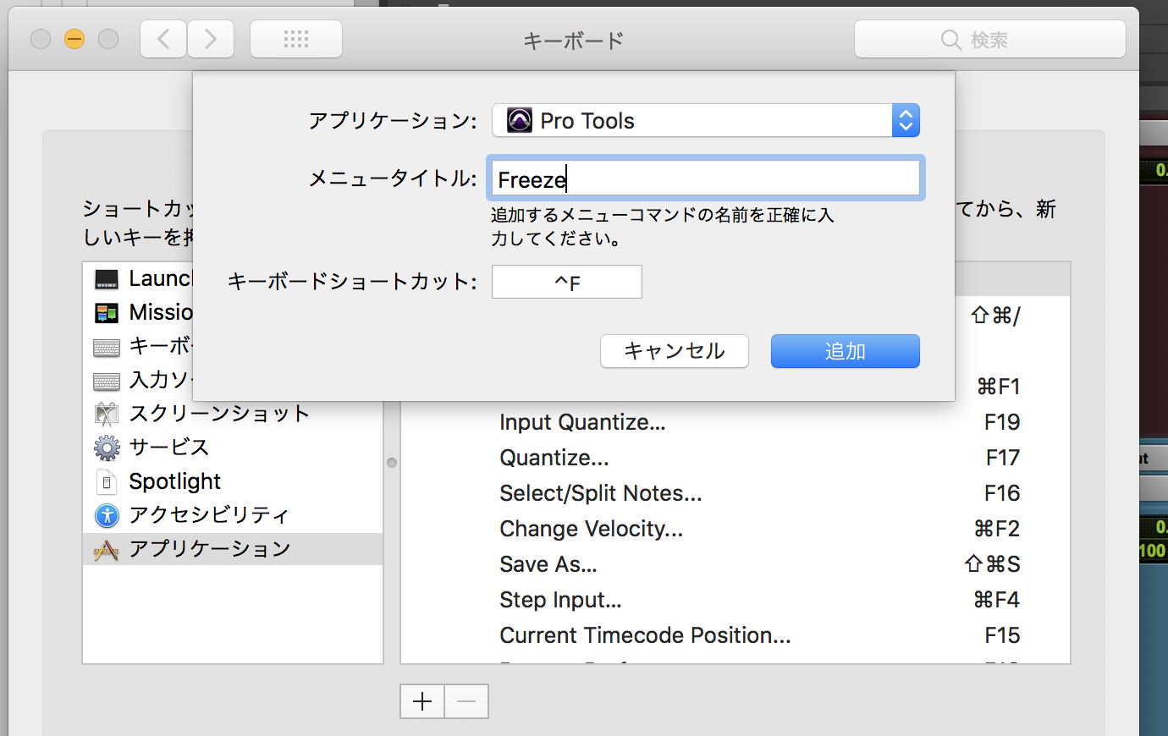This screenshot has width=1168, height=736.
Task: Select the Change Velocity... shortcut row
Action: (x=735, y=529)
